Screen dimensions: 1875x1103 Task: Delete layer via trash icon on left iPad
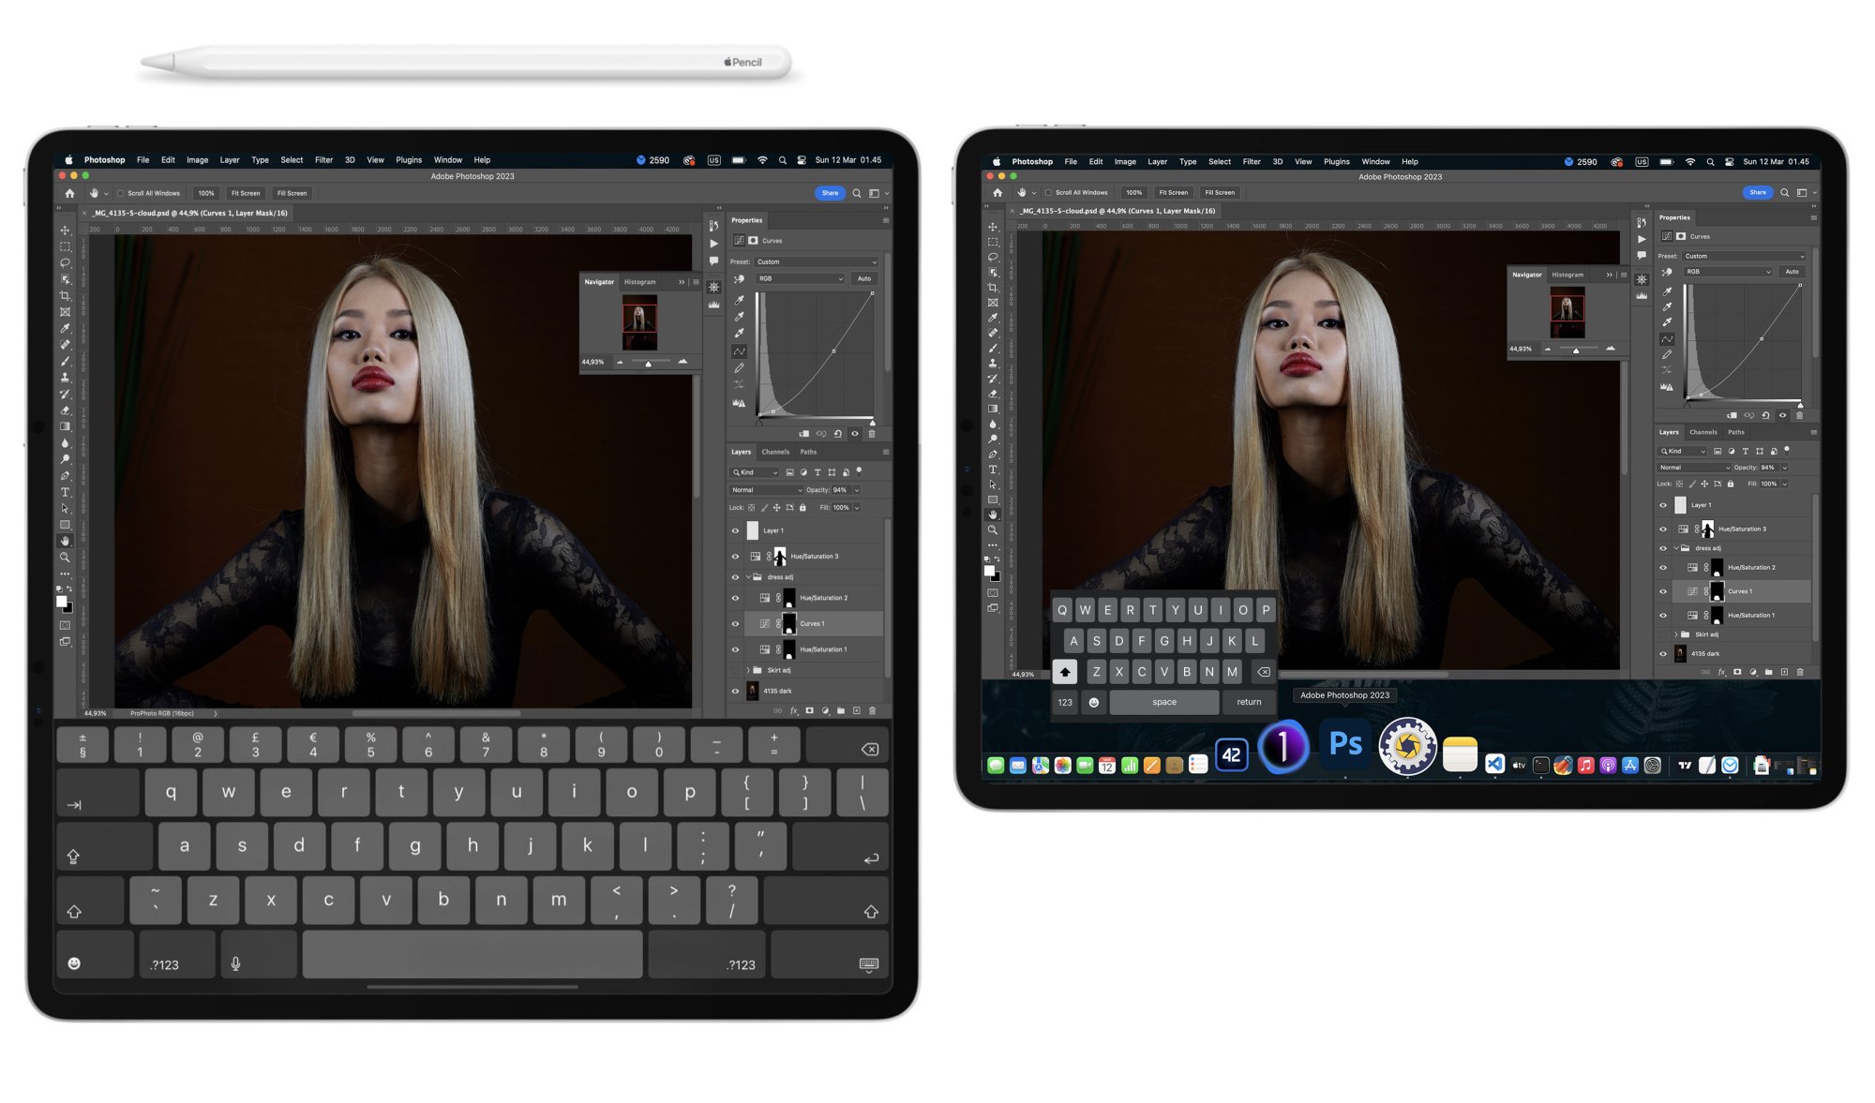(x=872, y=711)
